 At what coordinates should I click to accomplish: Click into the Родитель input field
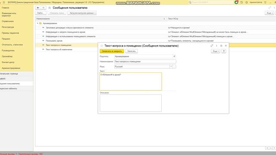pos(144,56)
